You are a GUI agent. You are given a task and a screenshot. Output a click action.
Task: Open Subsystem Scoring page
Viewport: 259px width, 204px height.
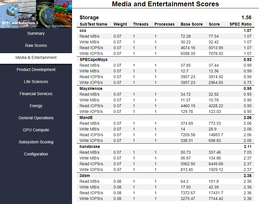click(36, 142)
